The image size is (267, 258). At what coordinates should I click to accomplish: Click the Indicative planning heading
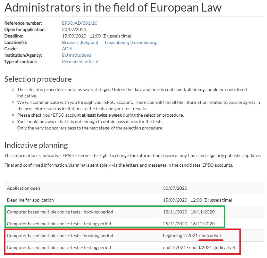[36, 145]
